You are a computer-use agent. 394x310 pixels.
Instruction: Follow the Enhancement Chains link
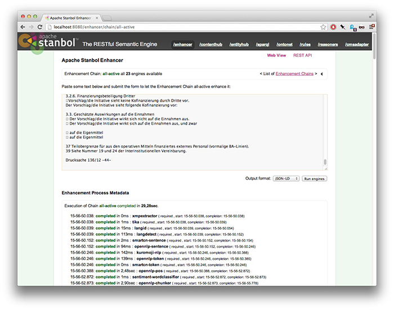pyautogui.click(x=294, y=74)
